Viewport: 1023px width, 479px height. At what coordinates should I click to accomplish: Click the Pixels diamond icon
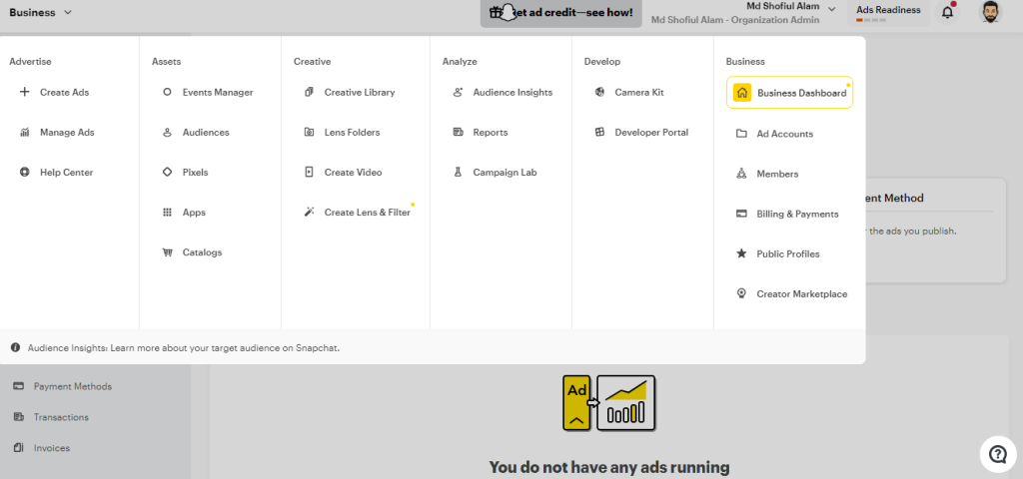(x=167, y=173)
